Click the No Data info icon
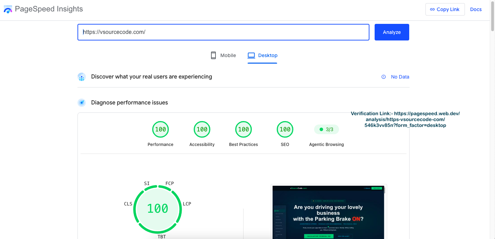Viewport: 495px width, 239px height. (x=384, y=77)
